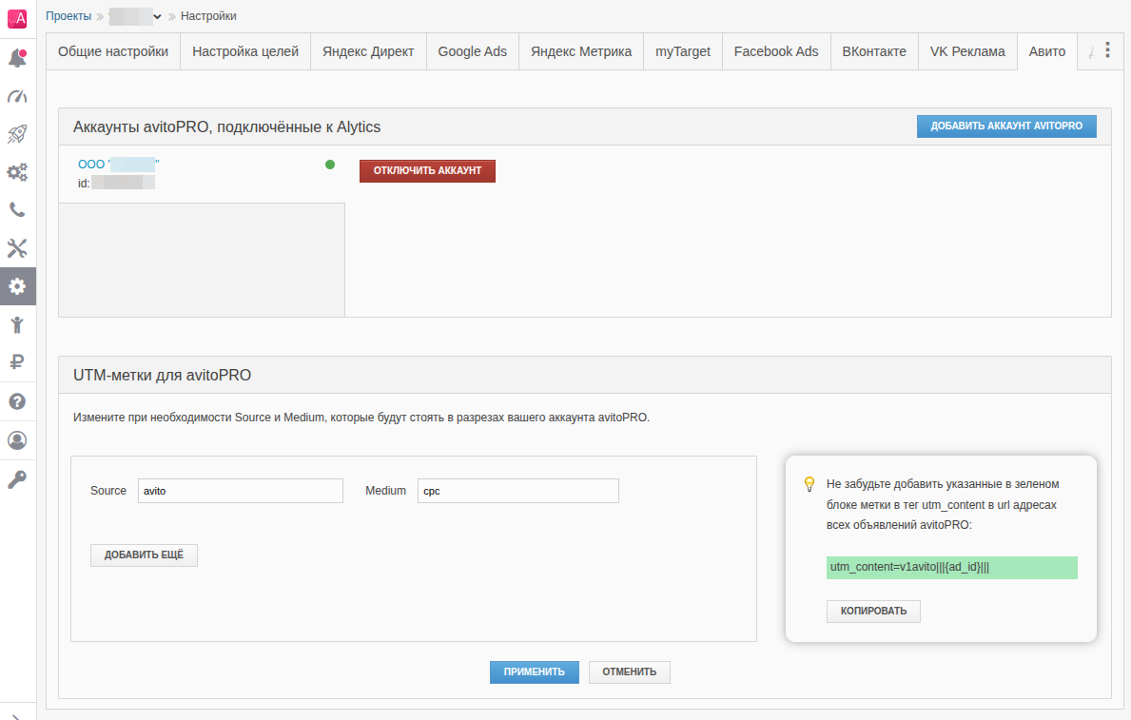Viewport: 1131px width, 720px height.
Task: Click the Alytics logo icon
Action: 17,19
